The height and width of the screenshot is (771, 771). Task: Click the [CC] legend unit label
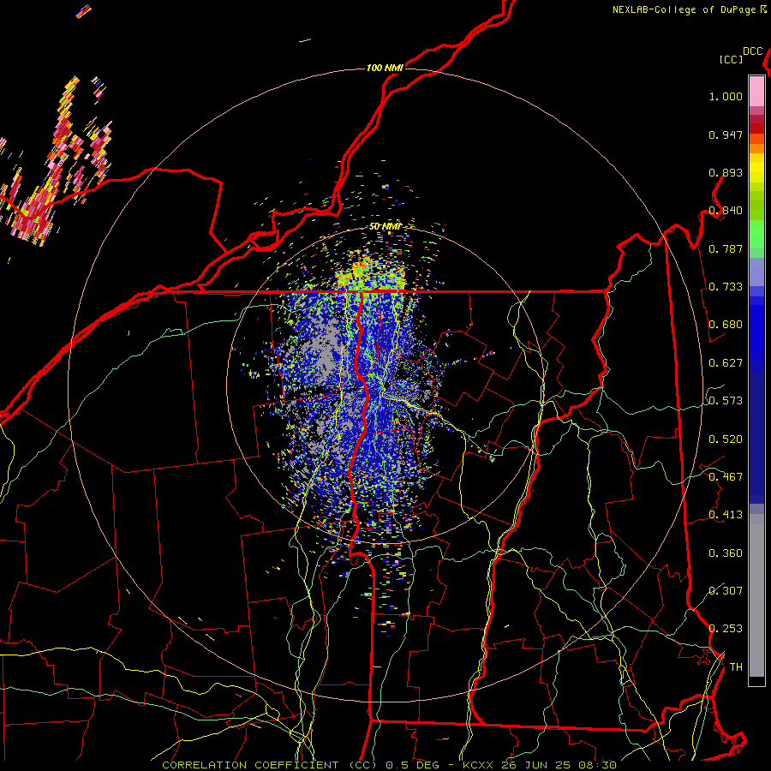[731, 59]
